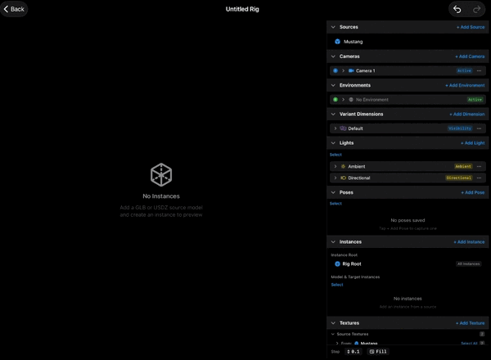Click the No Environment Active badge
The image size is (491, 360).
[x=475, y=100]
